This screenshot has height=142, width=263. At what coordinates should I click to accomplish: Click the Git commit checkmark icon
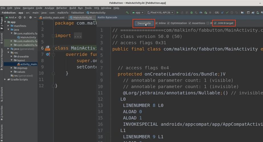tap(227, 12)
